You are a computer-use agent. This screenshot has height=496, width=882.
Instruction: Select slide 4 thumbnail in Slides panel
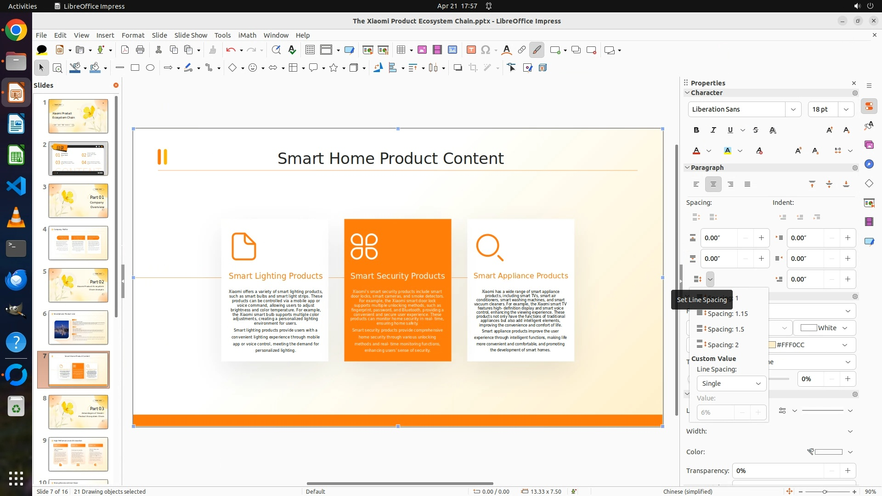[x=78, y=243]
